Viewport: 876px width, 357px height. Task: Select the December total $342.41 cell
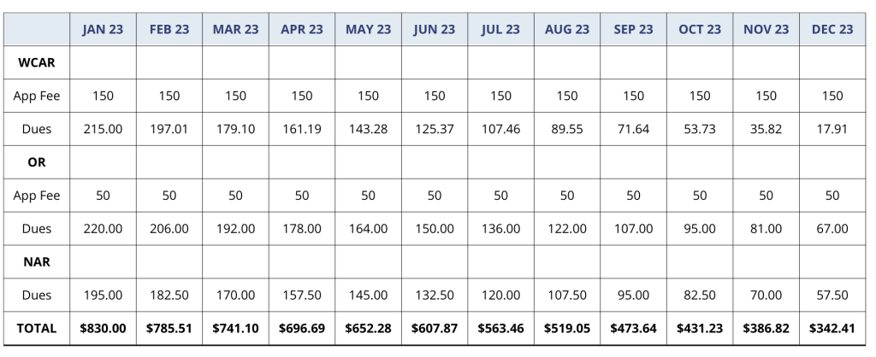[x=832, y=328]
